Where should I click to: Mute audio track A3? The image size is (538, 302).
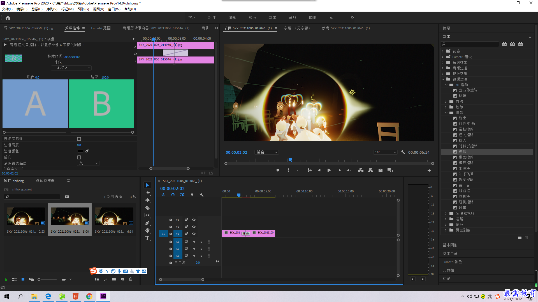coord(194,256)
